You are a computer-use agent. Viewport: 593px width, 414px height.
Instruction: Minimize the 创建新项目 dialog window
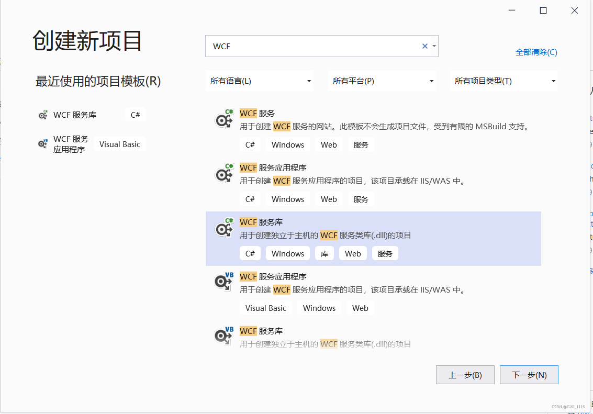(512, 10)
